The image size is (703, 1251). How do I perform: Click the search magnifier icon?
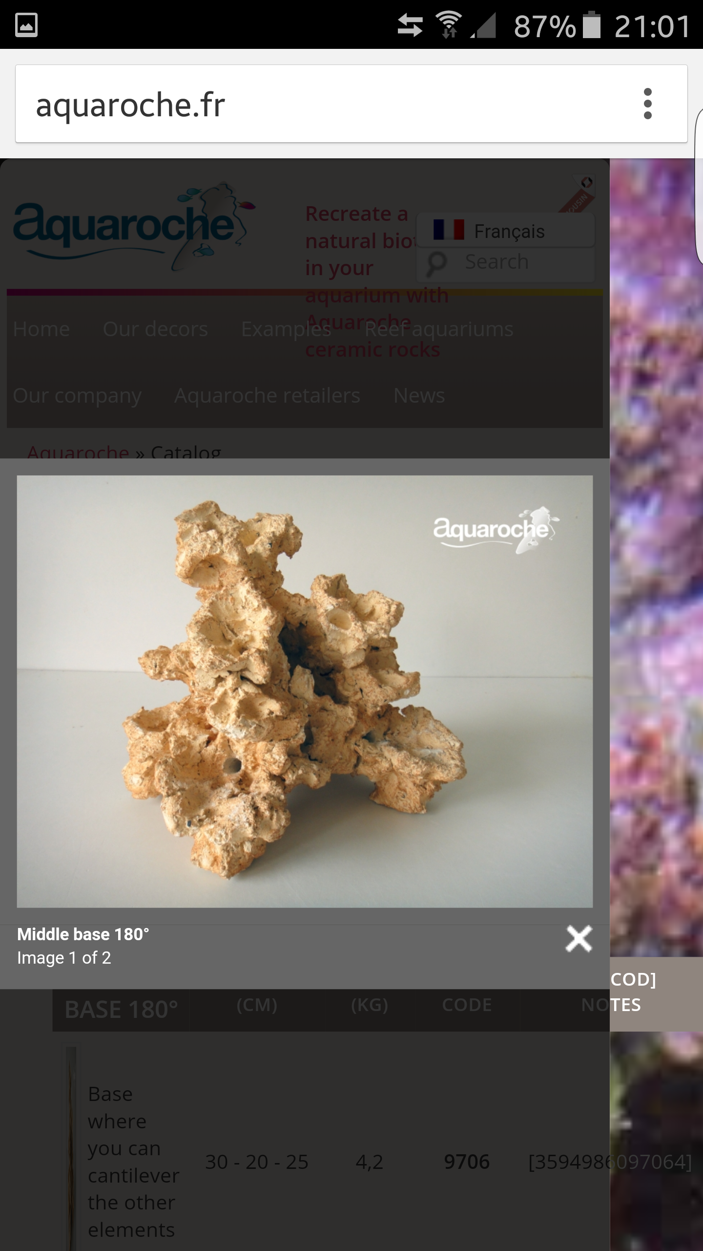click(436, 263)
